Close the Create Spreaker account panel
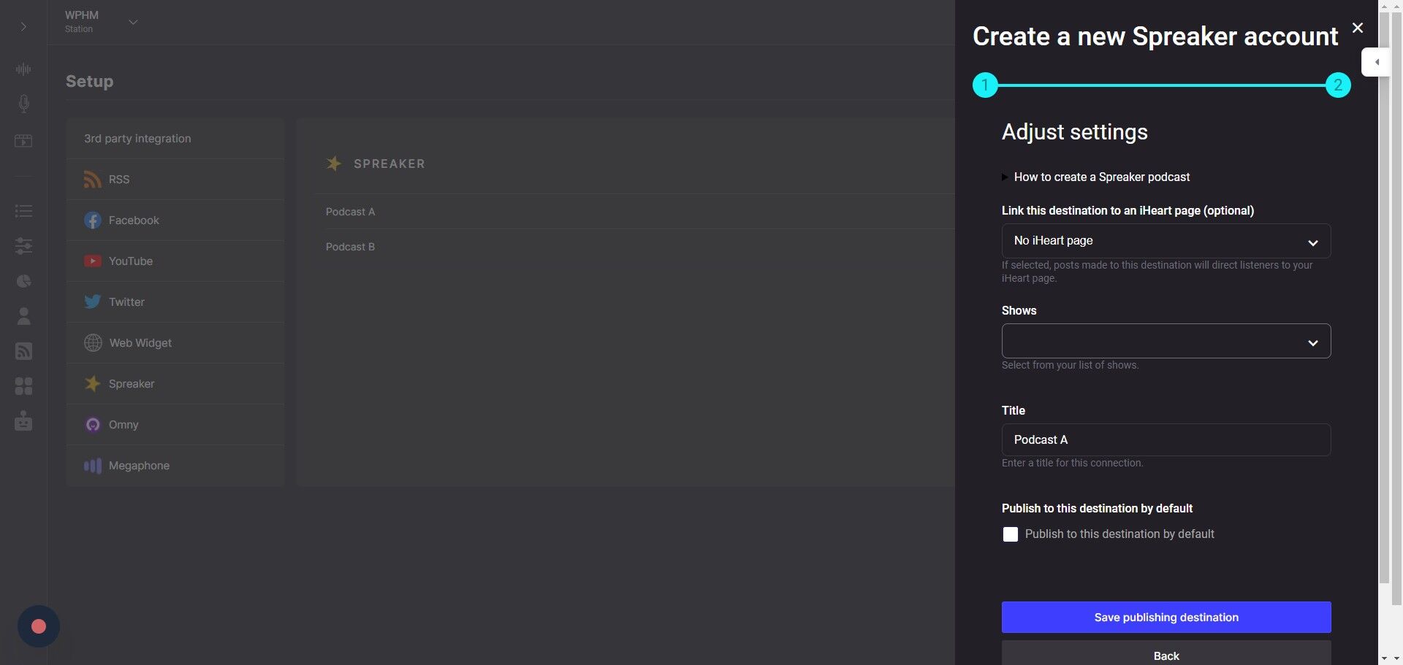The image size is (1403, 665). point(1358,28)
